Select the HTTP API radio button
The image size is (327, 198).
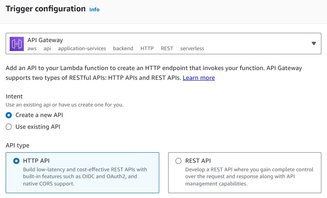[16, 161]
